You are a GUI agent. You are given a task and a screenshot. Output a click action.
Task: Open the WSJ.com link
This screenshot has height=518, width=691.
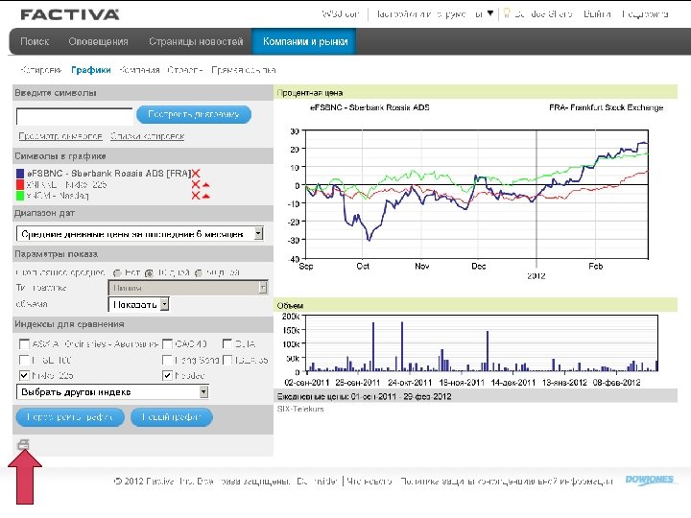pos(341,13)
